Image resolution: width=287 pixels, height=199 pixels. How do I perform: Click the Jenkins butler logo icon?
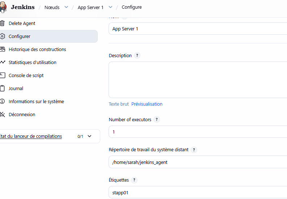(3, 8)
